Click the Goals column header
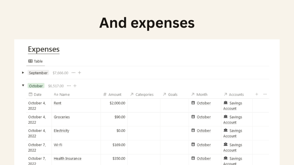 (x=173, y=95)
